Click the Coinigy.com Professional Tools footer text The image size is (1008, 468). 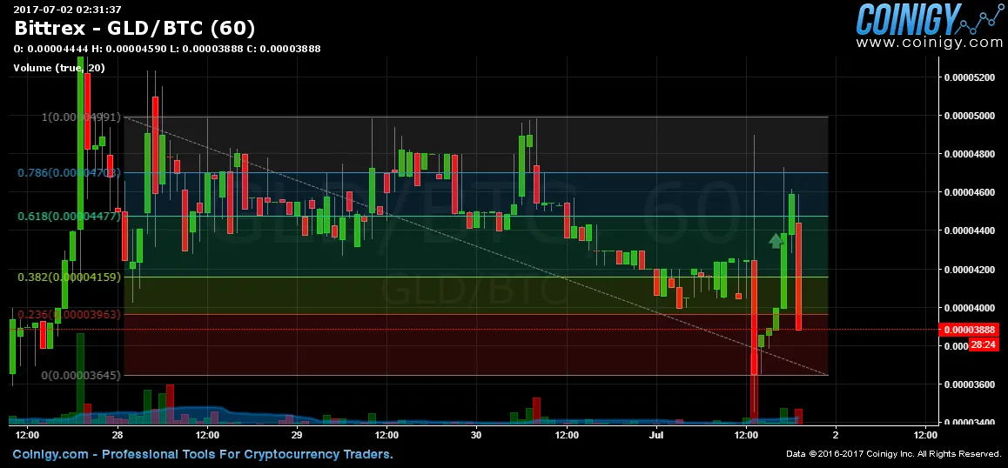tap(203, 454)
